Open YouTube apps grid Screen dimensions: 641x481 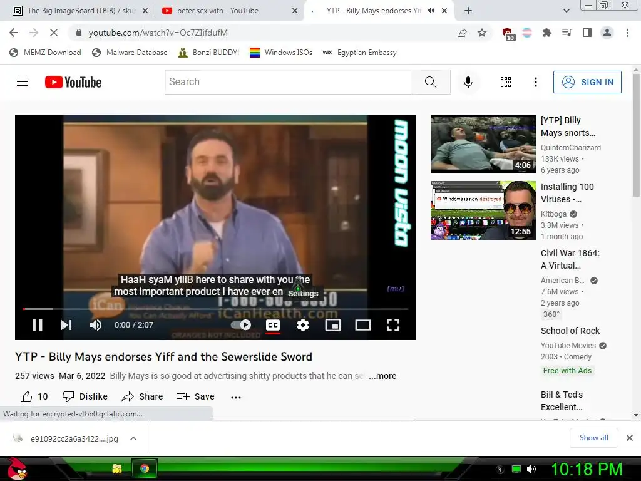(506, 82)
